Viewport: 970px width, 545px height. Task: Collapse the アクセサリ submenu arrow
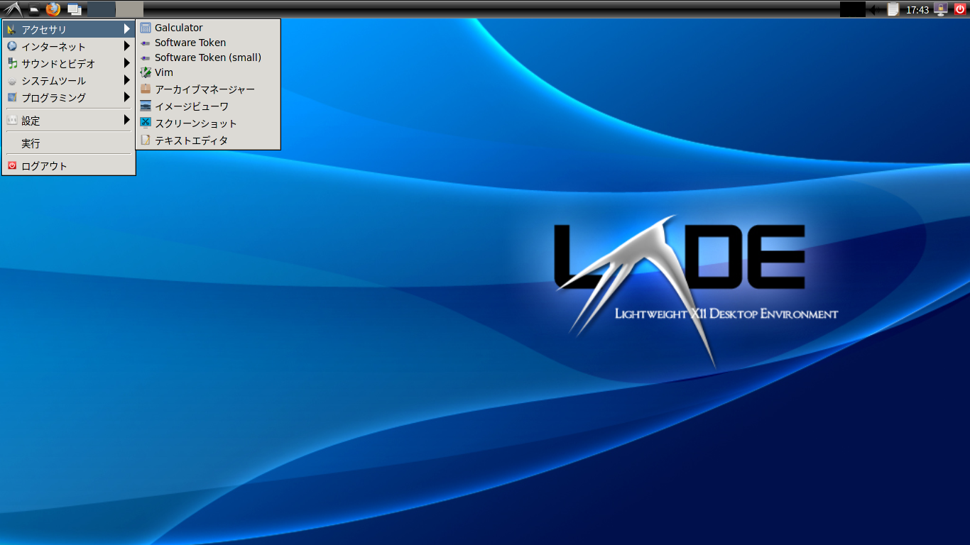tap(127, 29)
